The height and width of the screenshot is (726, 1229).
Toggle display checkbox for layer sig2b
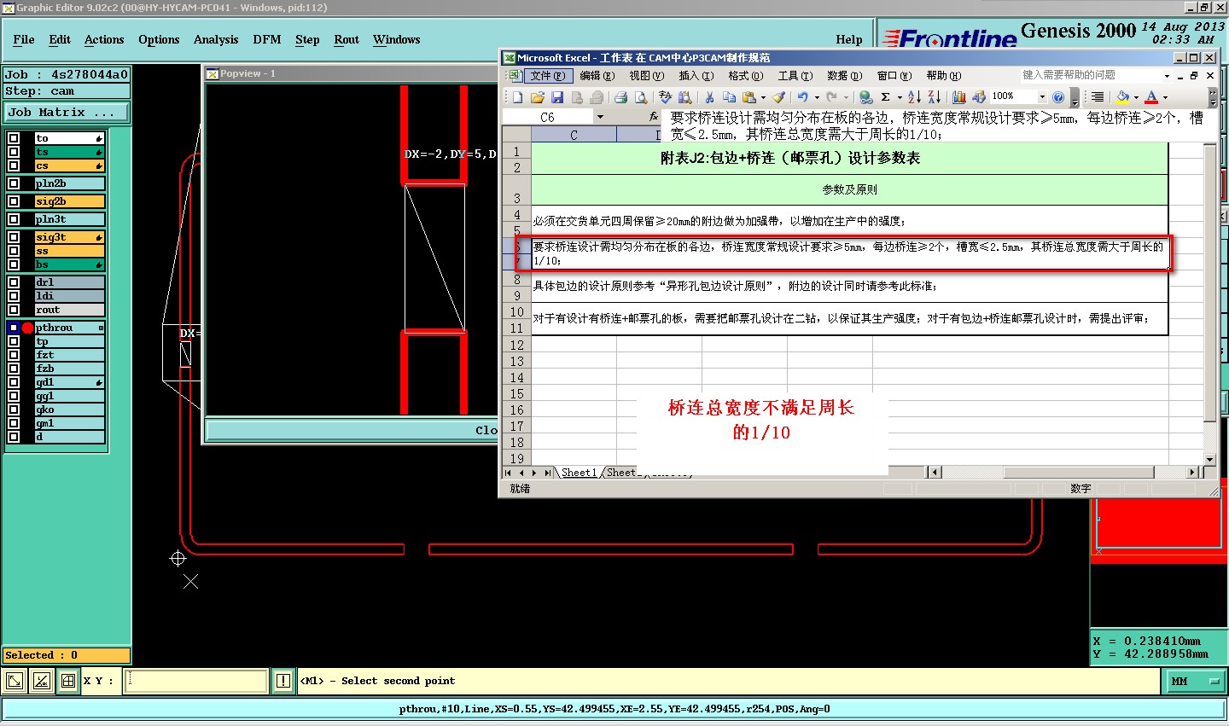(14, 201)
